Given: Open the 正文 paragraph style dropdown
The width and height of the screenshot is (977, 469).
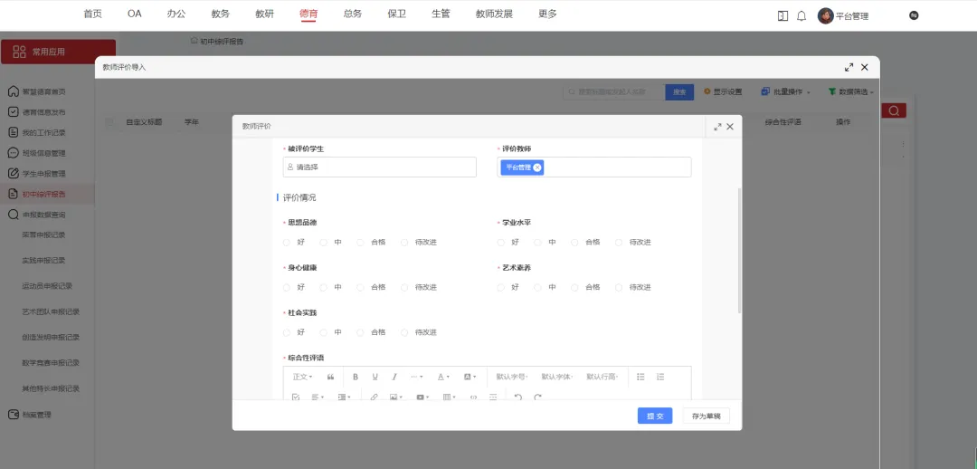Looking at the screenshot, I should pyautogui.click(x=302, y=377).
